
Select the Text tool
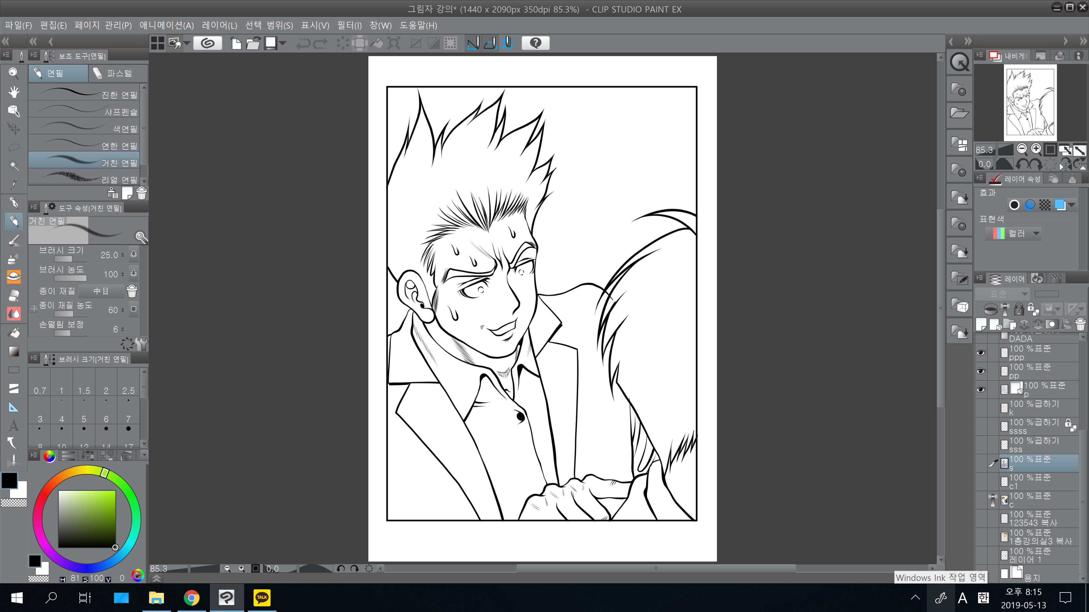point(14,425)
